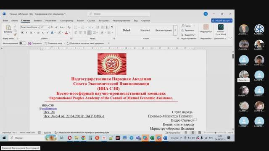Undo typing with Отменить ввод arrow
The width and height of the screenshot is (269, 151).
[x=46, y=43]
